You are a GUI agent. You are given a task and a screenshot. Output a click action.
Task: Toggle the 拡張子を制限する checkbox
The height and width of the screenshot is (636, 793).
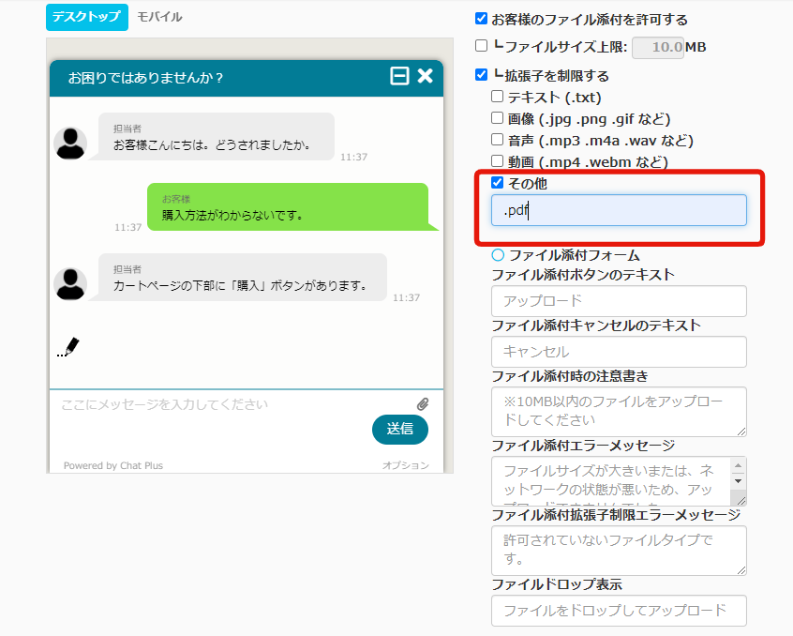click(x=482, y=75)
